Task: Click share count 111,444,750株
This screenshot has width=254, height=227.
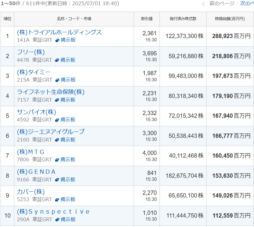Action: coord(185,216)
